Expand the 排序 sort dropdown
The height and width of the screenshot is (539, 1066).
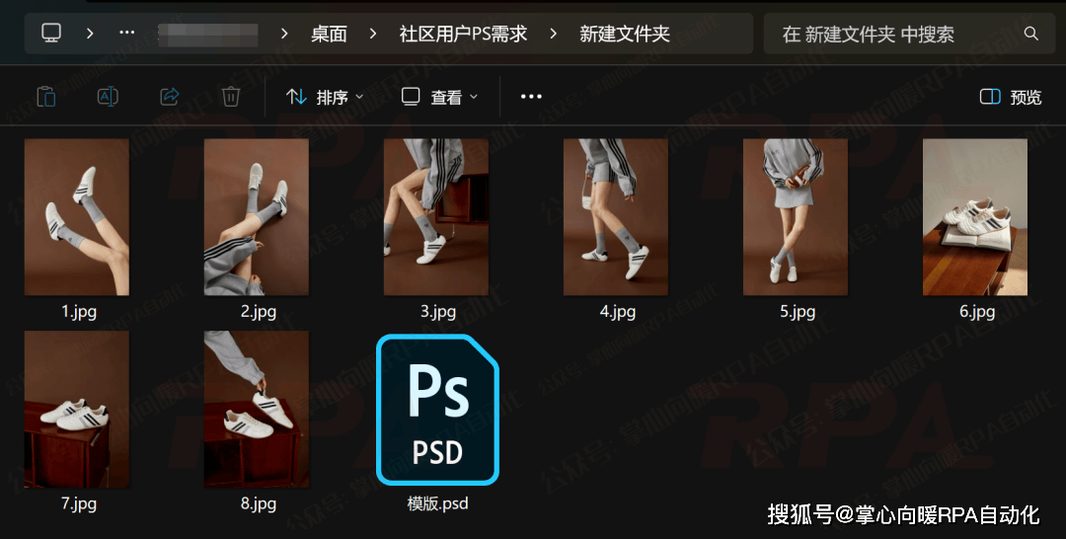tap(325, 97)
